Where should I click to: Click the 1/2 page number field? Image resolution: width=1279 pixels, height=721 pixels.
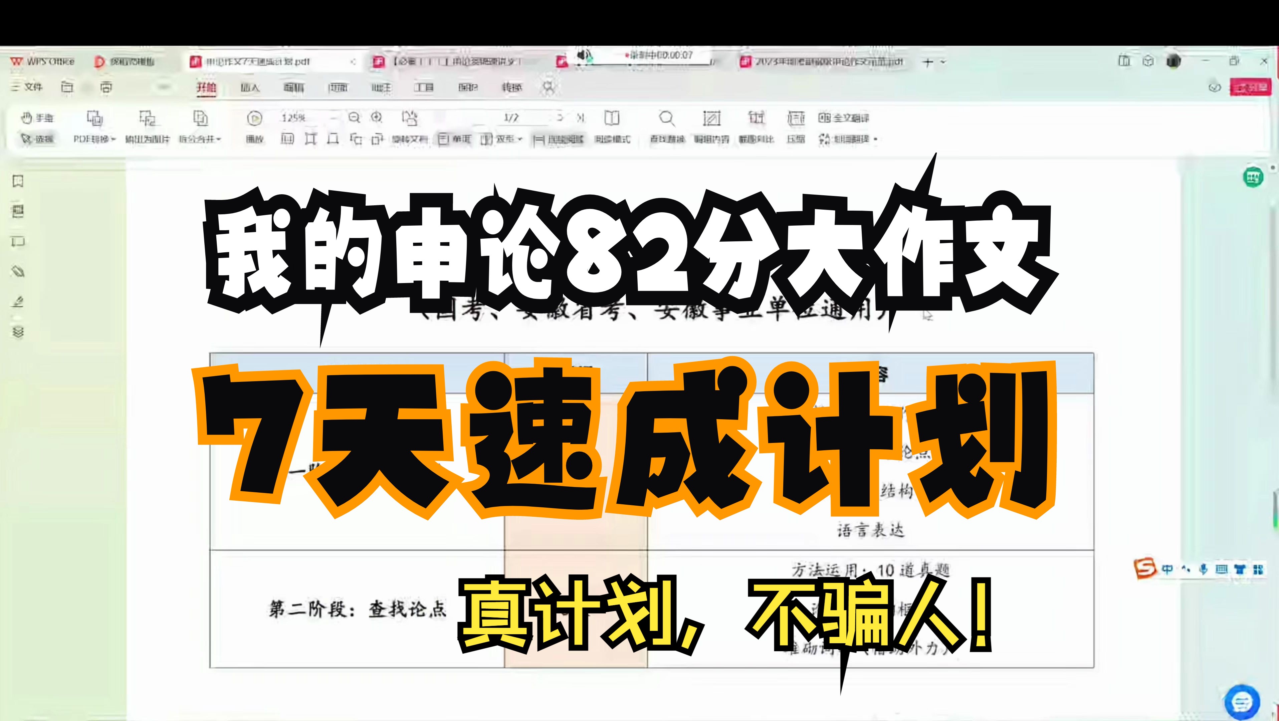[x=511, y=118]
